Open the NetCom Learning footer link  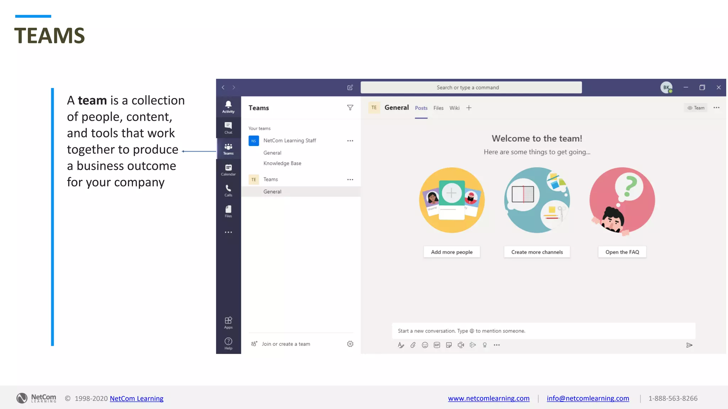coord(136,398)
